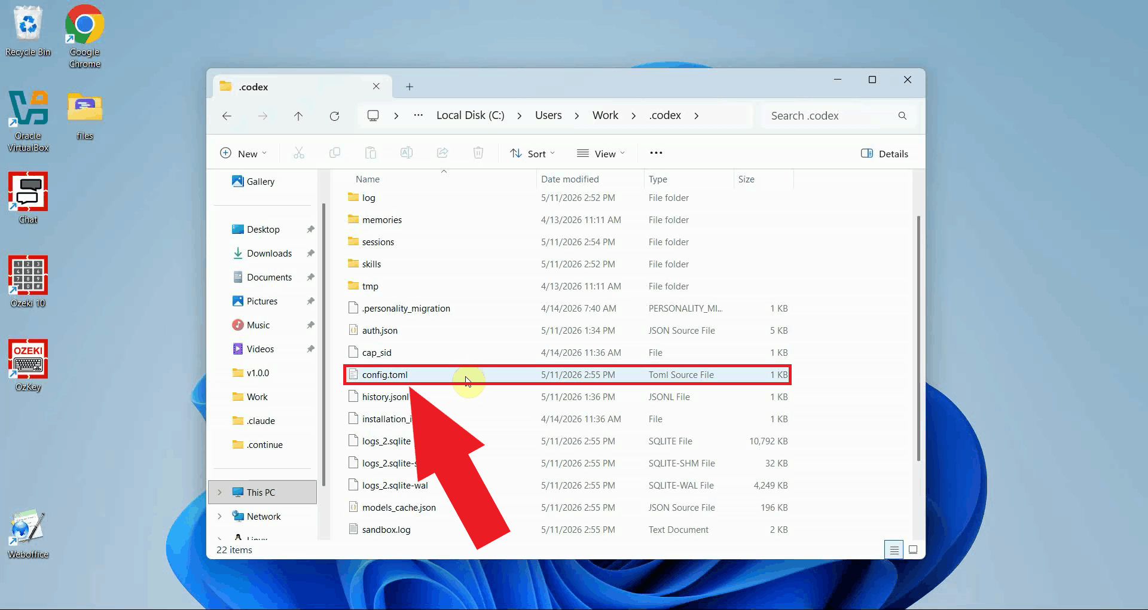
Task: Open the Recycle Bin desktop icon
Action: tap(28, 31)
